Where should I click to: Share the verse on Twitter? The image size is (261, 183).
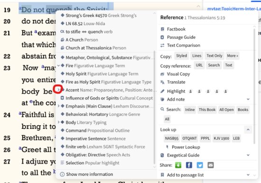pos(200,165)
